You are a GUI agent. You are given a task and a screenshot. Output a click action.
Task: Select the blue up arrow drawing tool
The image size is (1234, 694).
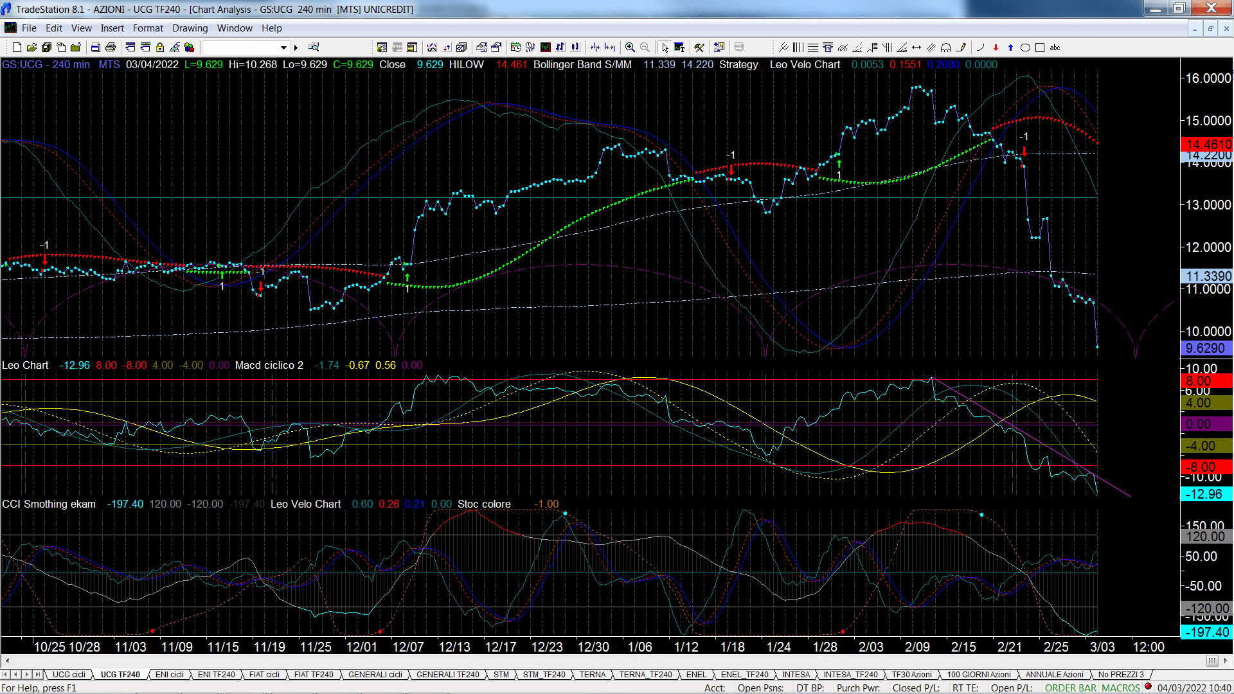(1010, 47)
